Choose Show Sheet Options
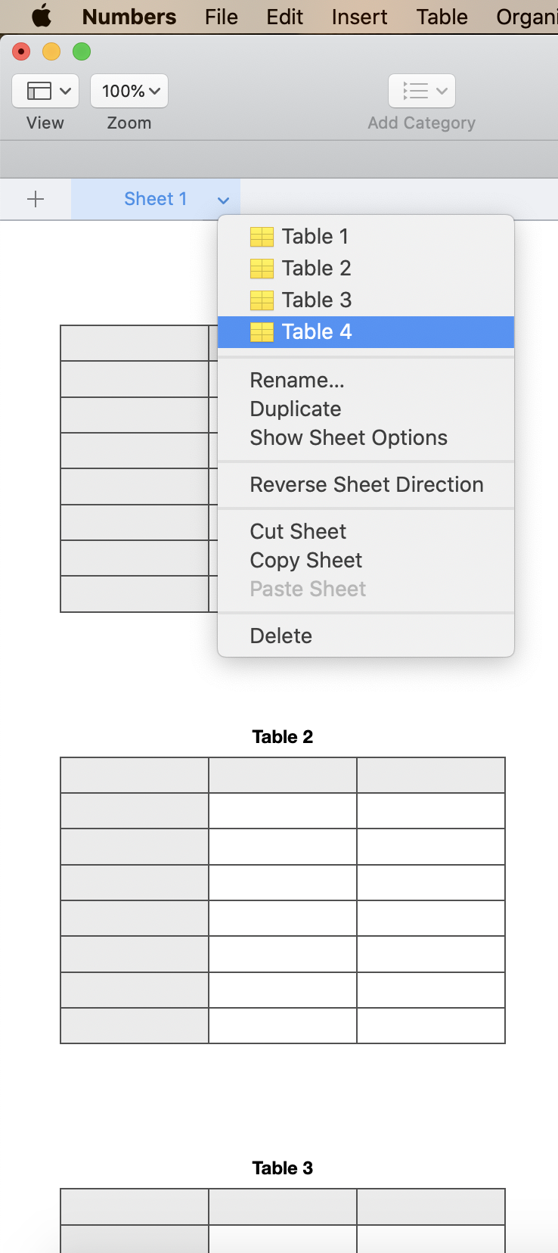Screen dimensions: 558x1253 349,437
